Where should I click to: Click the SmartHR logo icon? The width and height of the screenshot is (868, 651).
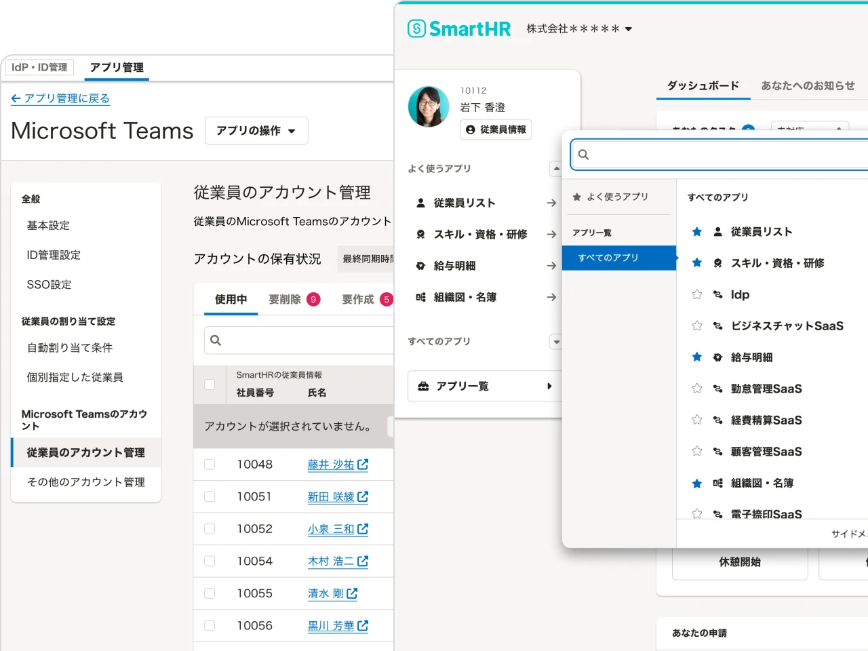click(x=416, y=28)
